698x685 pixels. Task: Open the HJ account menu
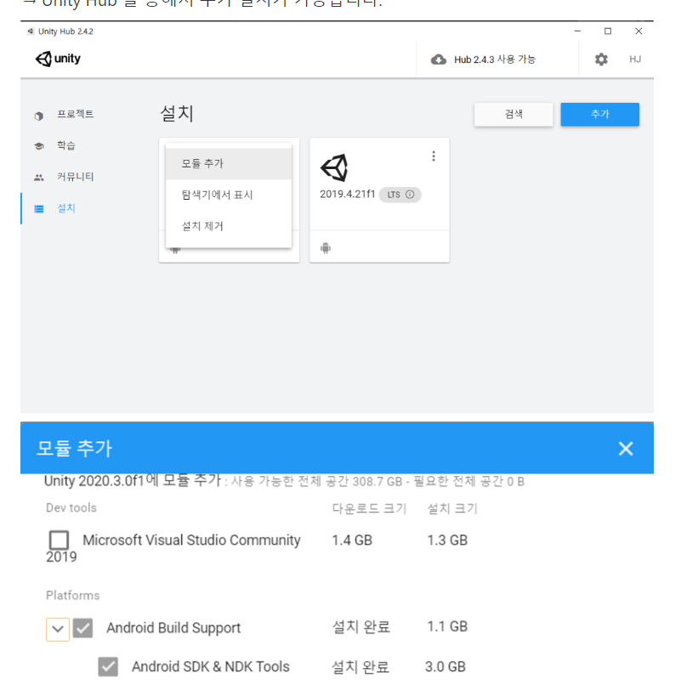coord(635,59)
